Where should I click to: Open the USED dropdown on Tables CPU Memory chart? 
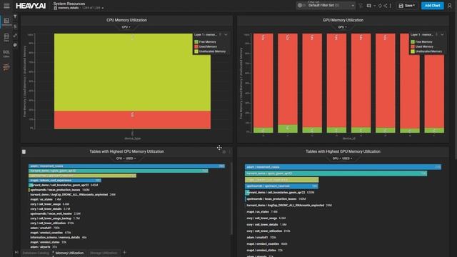[x=131, y=158]
